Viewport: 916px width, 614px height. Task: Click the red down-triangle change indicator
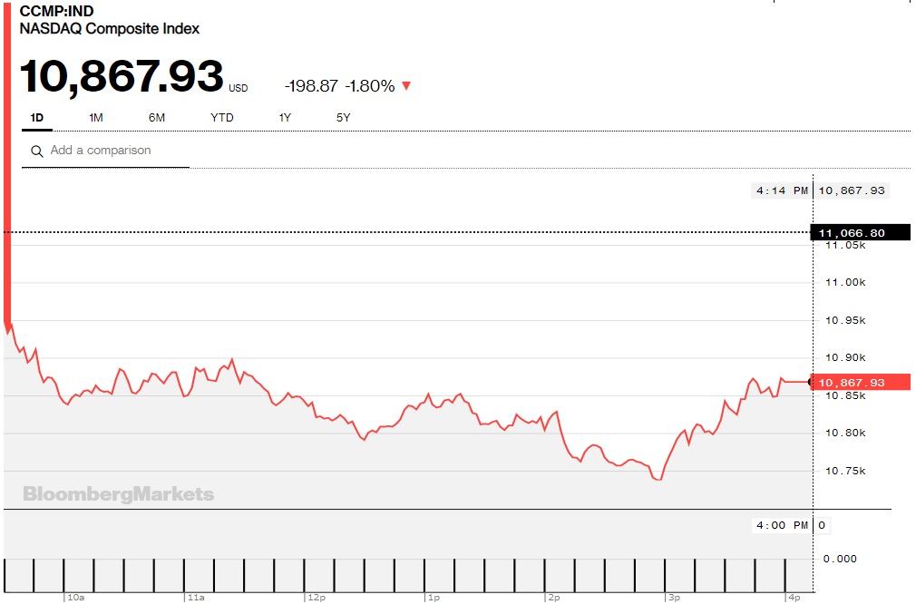406,86
